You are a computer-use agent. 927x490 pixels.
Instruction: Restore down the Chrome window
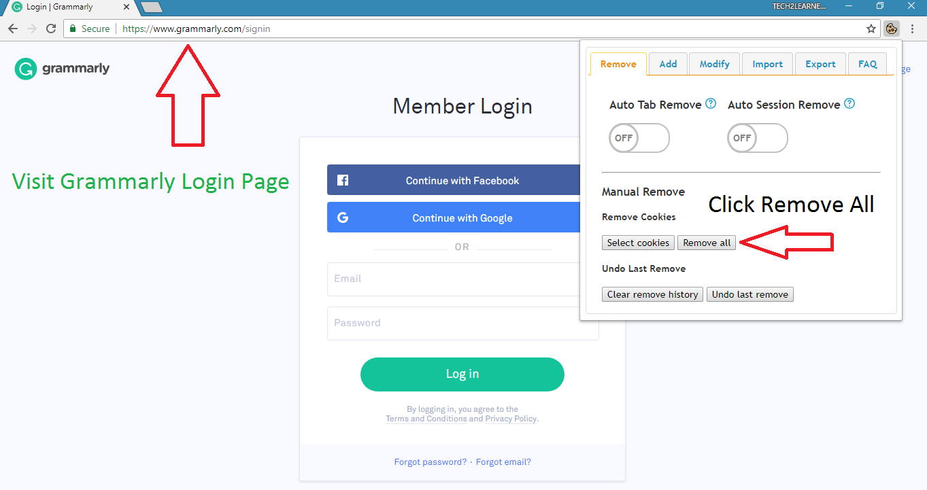coord(880,6)
